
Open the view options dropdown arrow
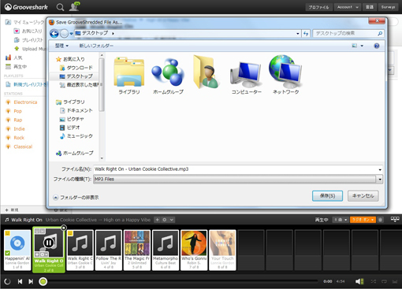(362, 46)
